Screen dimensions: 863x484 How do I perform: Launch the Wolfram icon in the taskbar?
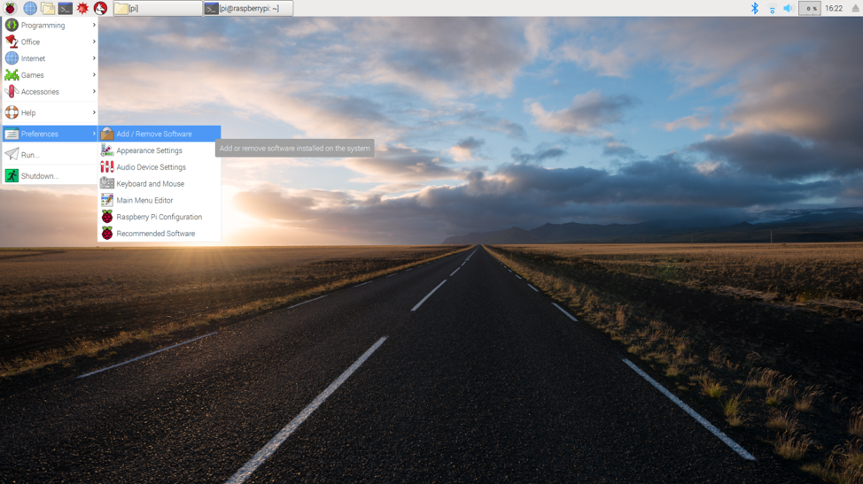pyautogui.click(x=100, y=8)
